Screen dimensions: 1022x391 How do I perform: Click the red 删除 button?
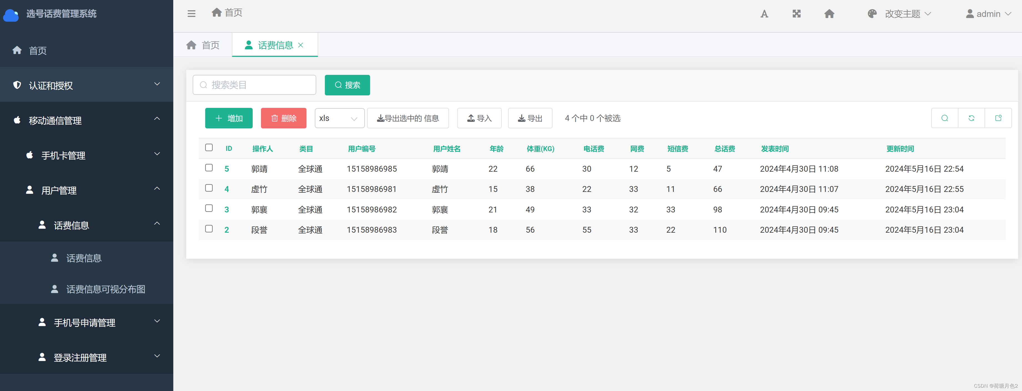284,118
